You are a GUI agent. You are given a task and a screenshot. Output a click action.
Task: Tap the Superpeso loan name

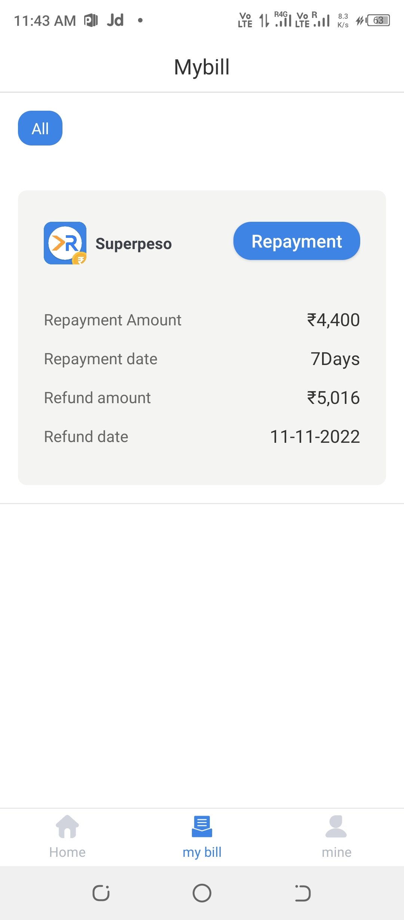click(134, 244)
